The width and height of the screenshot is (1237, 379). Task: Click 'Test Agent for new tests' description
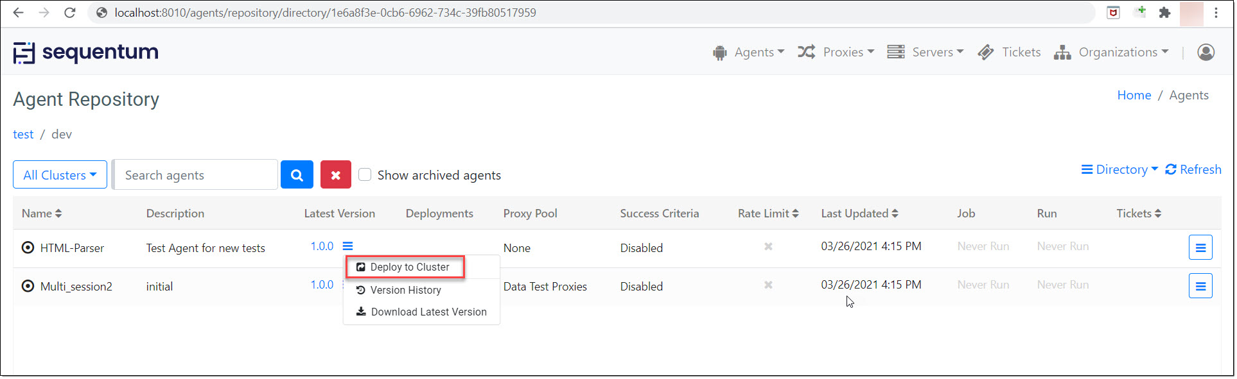click(206, 248)
